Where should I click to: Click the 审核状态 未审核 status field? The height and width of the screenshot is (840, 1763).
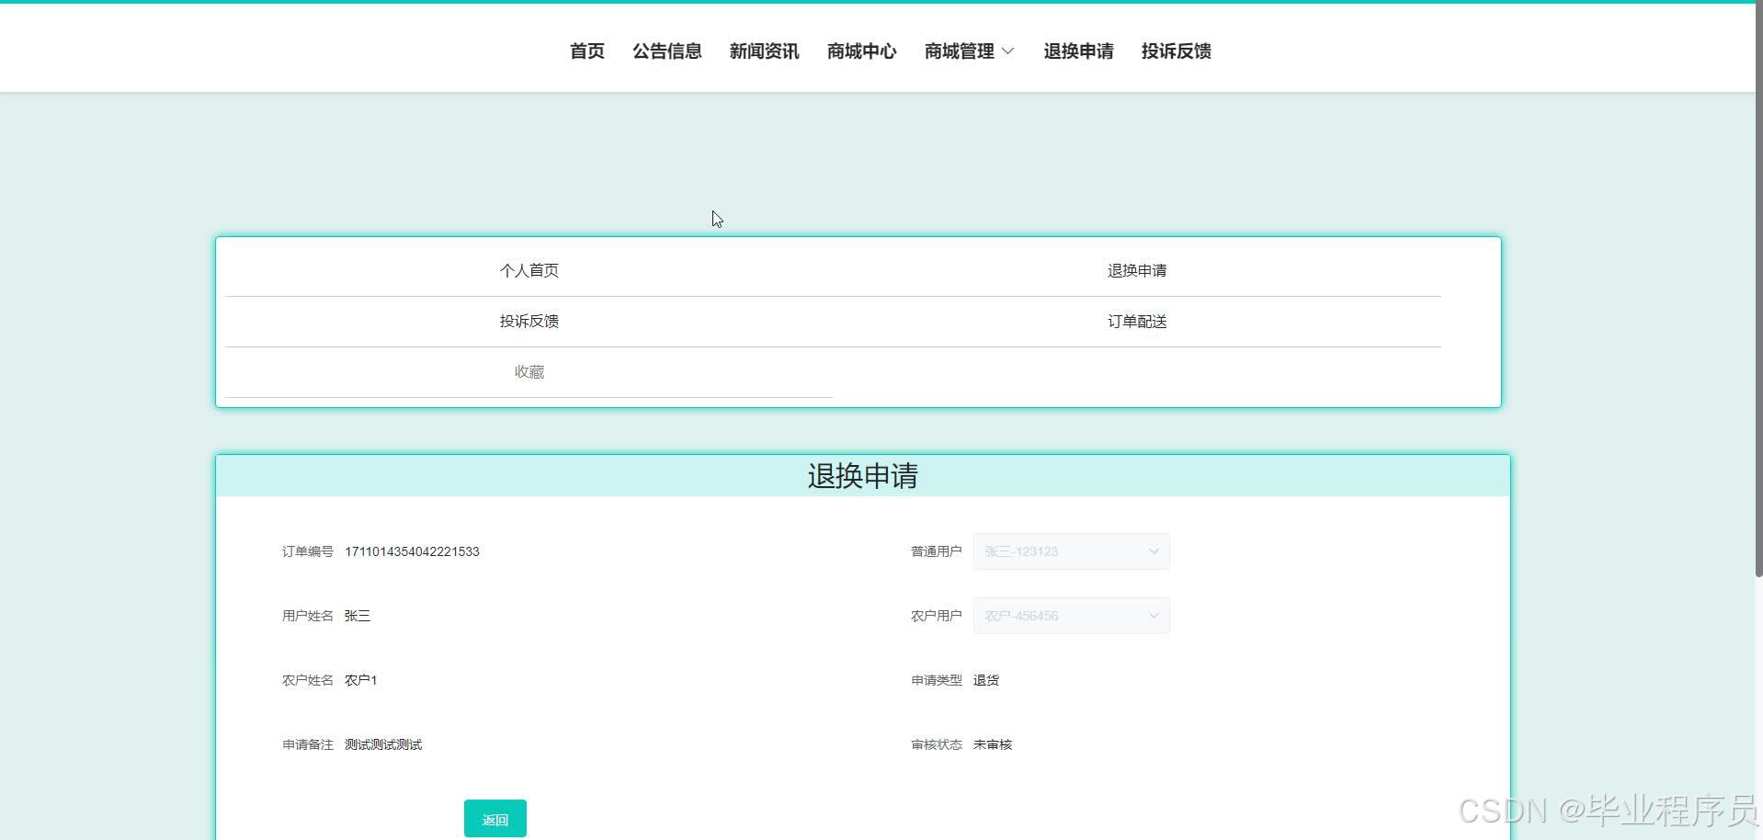(x=992, y=744)
